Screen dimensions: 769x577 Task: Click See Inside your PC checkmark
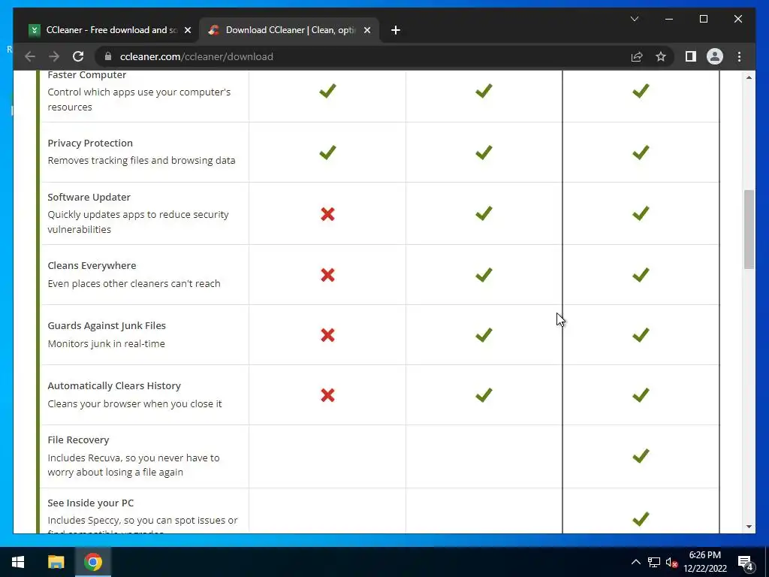point(641,518)
